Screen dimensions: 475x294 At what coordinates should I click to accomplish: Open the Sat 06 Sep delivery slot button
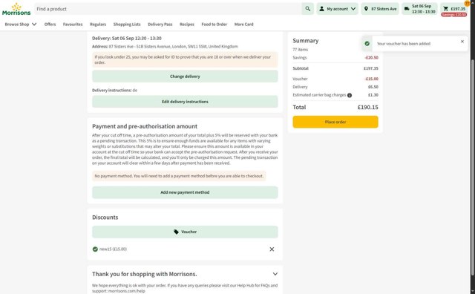click(x=419, y=9)
